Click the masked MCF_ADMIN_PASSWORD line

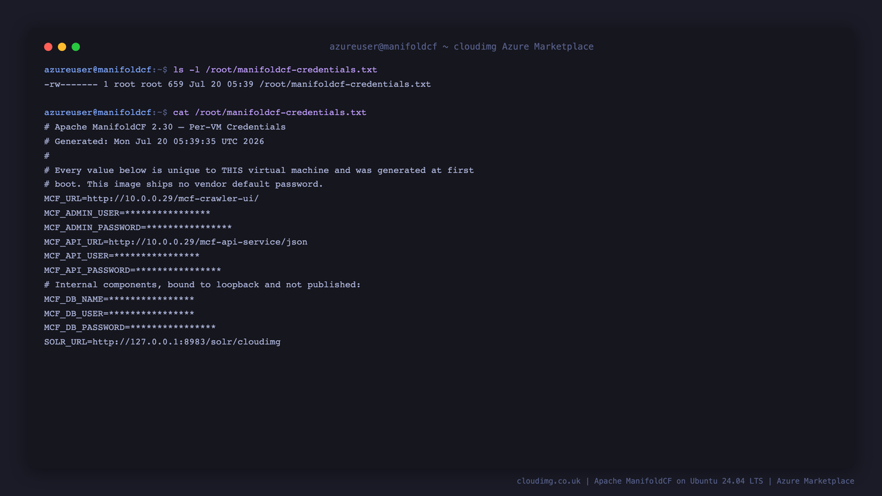(138, 227)
